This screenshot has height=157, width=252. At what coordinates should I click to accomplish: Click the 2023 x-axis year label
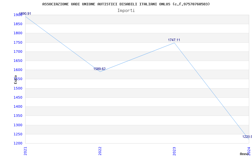coord(175,151)
